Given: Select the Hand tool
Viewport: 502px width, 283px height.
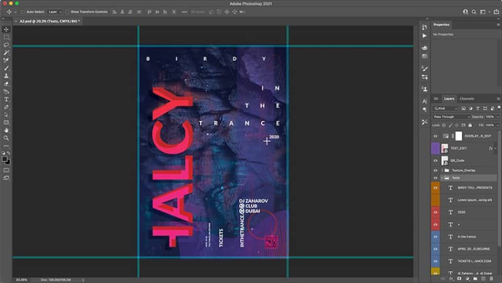Looking at the screenshot, I should [x=6, y=131].
